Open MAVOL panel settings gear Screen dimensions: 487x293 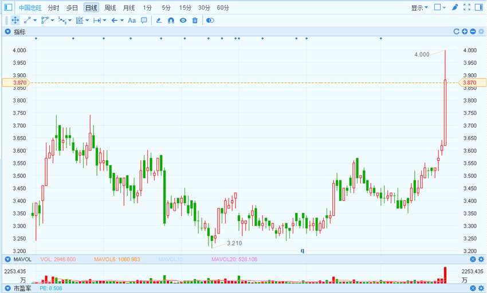pyautogui.click(x=481, y=259)
